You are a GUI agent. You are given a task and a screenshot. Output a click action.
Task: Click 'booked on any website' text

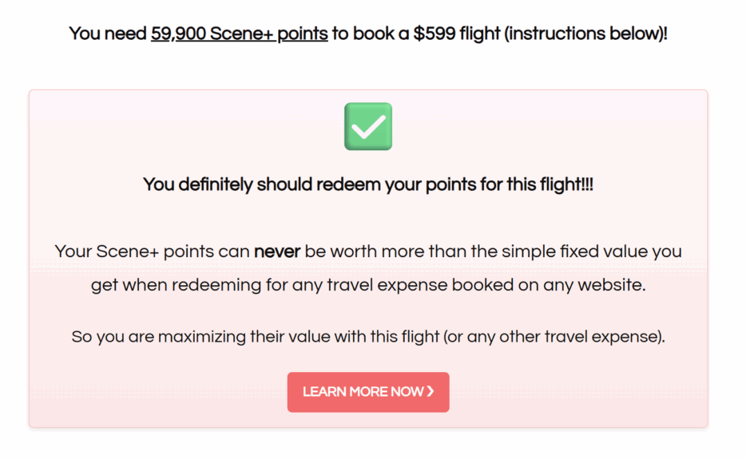(549, 286)
